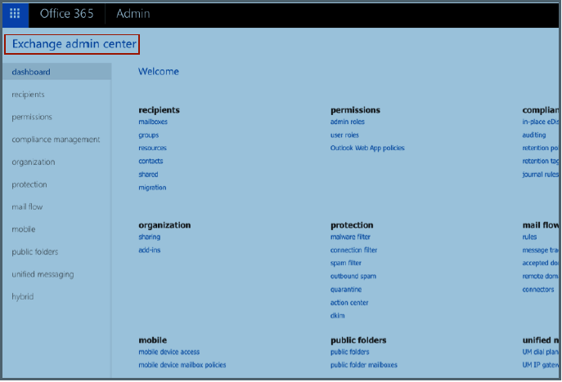Click the connection filter link

[x=353, y=251]
